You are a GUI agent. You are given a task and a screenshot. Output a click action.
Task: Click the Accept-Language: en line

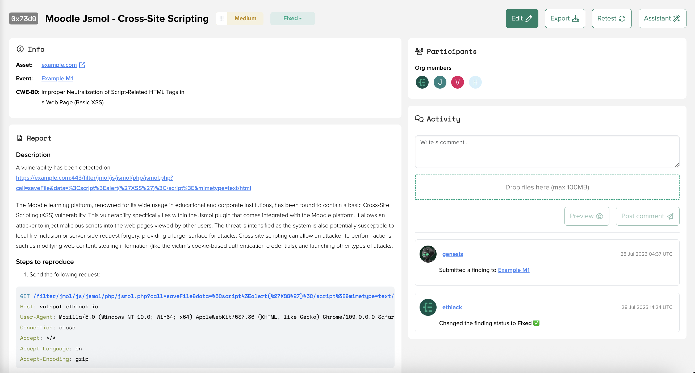pyautogui.click(x=51, y=349)
